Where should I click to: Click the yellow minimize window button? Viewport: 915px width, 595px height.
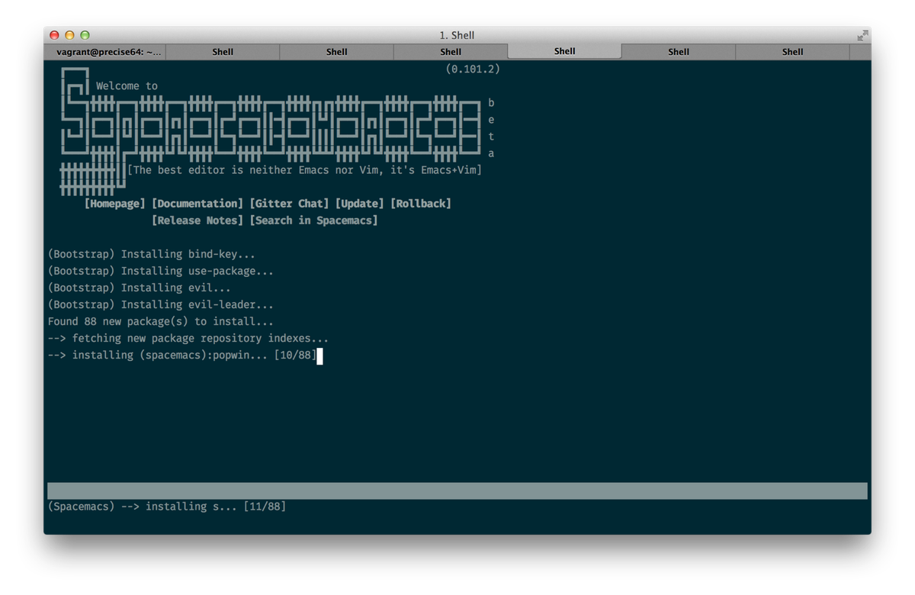click(x=69, y=35)
